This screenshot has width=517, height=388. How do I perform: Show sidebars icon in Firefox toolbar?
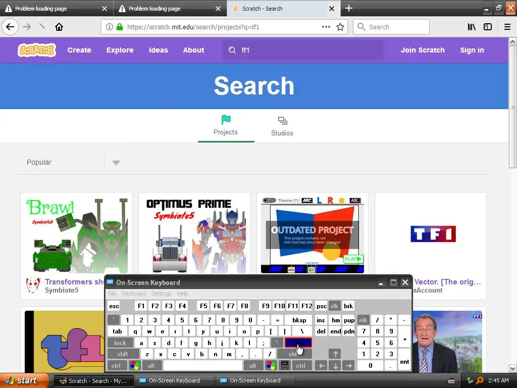[488, 27]
